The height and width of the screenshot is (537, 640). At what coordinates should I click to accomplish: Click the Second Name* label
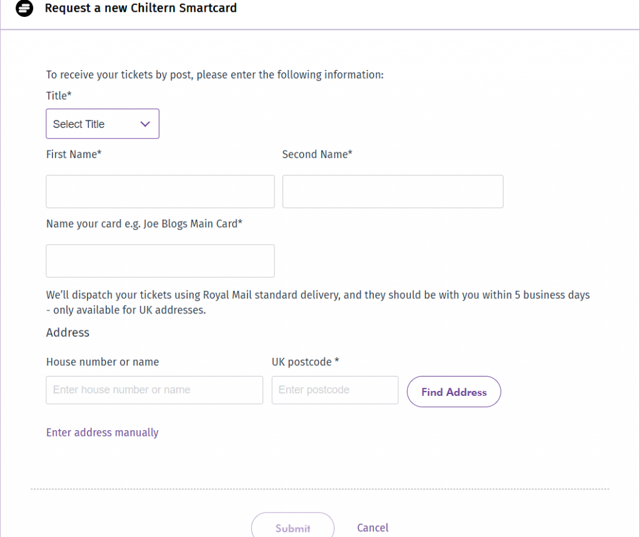(x=317, y=154)
